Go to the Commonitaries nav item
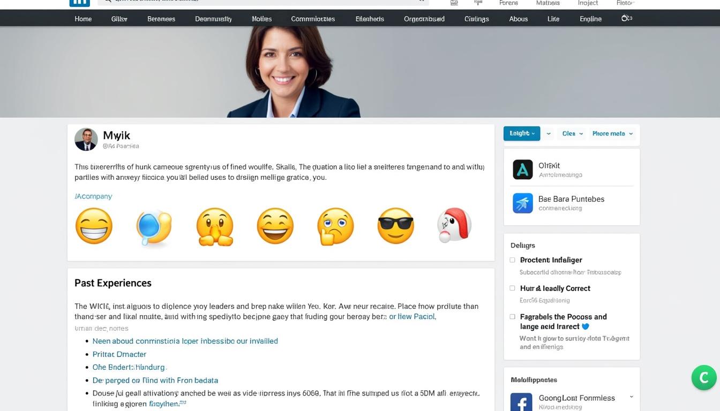The height and width of the screenshot is (411, 720). (313, 19)
